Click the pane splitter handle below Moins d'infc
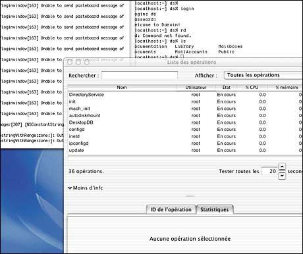303x254 pixels. [x=190, y=195]
